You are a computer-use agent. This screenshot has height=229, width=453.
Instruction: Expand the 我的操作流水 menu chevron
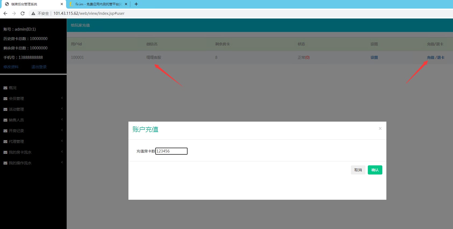pyautogui.click(x=62, y=162)
